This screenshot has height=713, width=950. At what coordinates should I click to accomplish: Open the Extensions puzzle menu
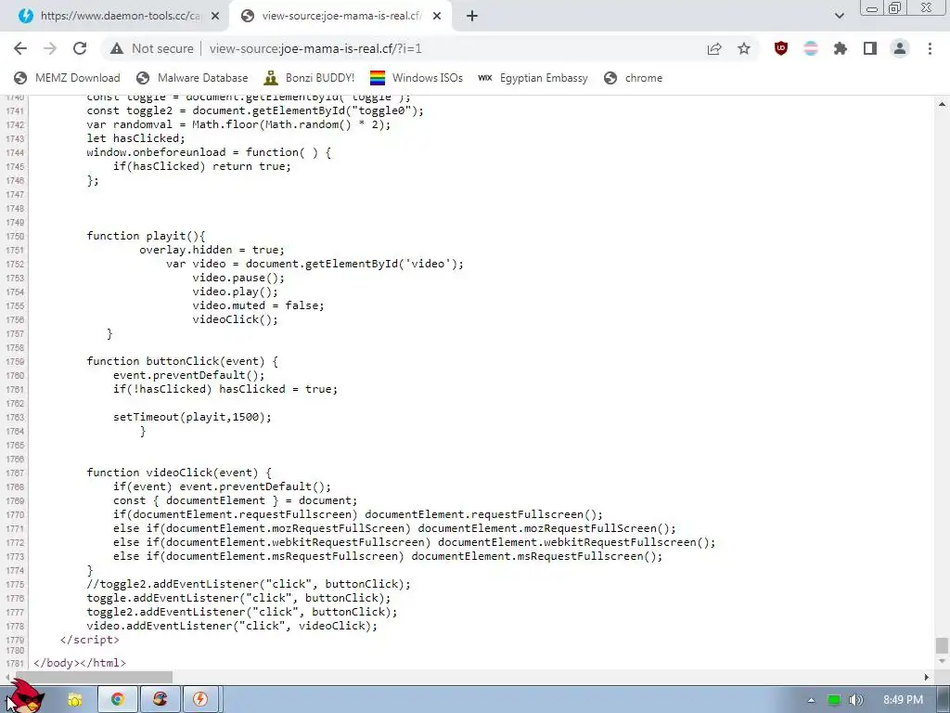[841, 48]
